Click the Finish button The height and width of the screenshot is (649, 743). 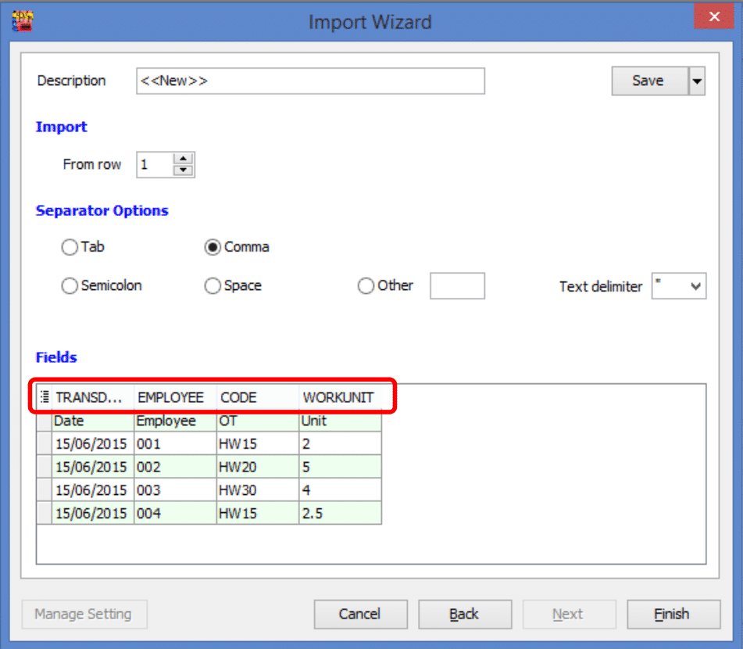pos(673,614)
